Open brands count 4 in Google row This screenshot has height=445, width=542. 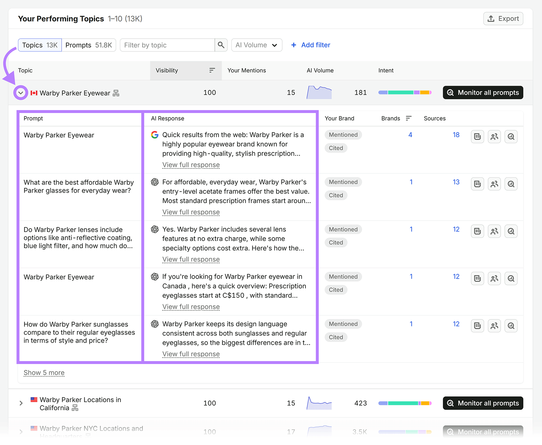(410, 135)
